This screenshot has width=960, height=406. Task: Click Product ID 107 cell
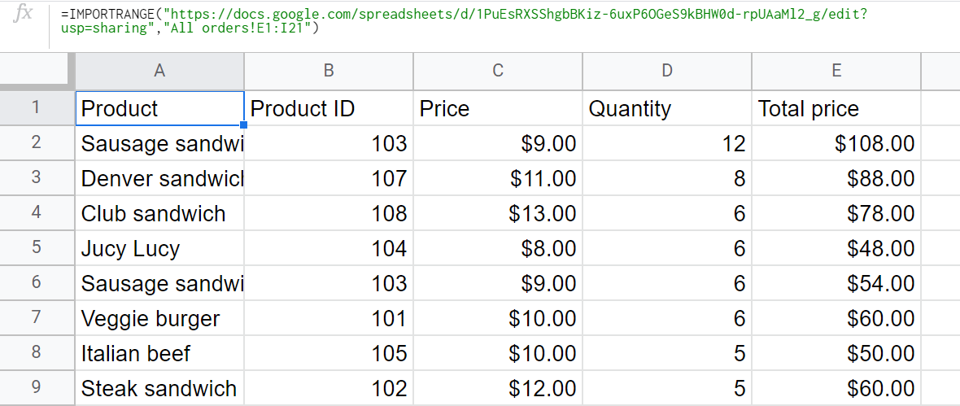pyautogui.click(x=329, y=178)
